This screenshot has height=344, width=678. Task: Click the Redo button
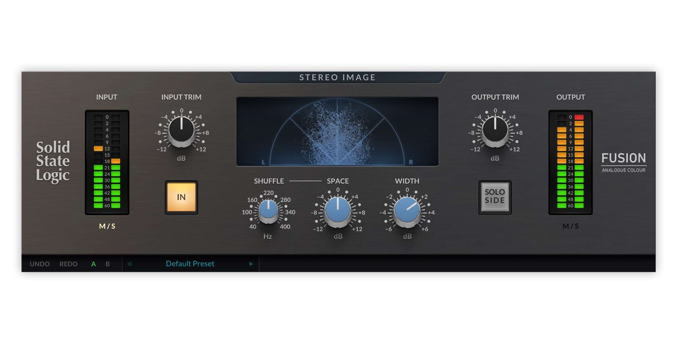(x=69, y=264)
